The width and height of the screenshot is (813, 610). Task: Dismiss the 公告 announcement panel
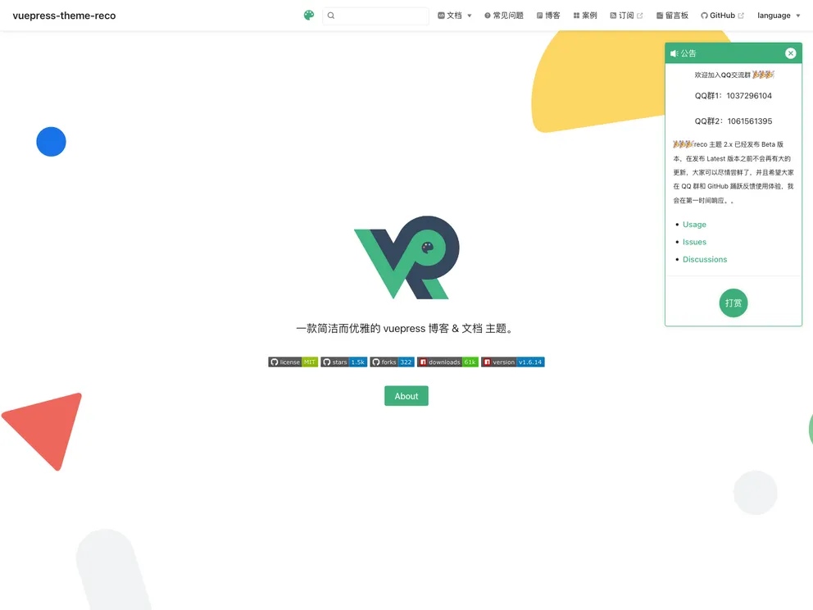(790, 52)
